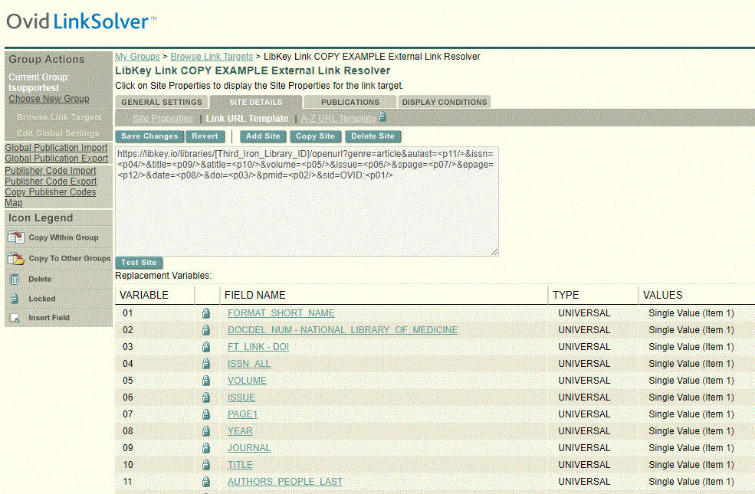The width and height of the screenshot is (755, 494).
Task: Click inside the link URL template text area
Action: pos(307,201)
